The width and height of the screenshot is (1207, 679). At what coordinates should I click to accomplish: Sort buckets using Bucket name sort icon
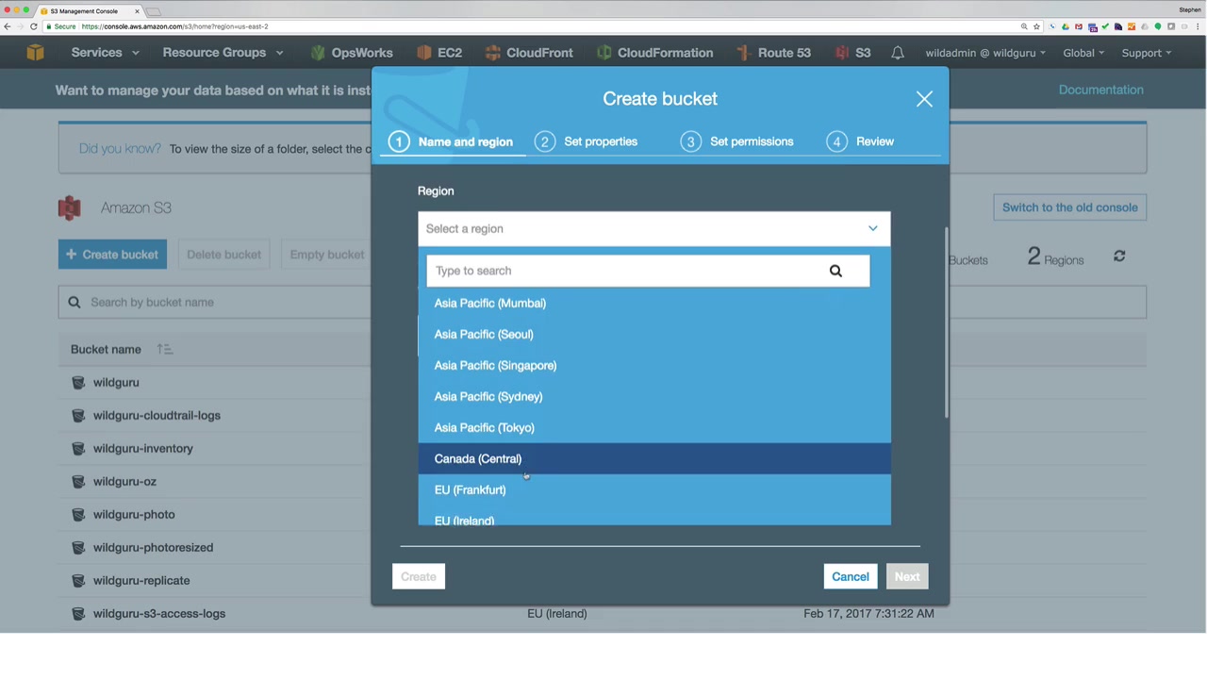coord(165,350)
